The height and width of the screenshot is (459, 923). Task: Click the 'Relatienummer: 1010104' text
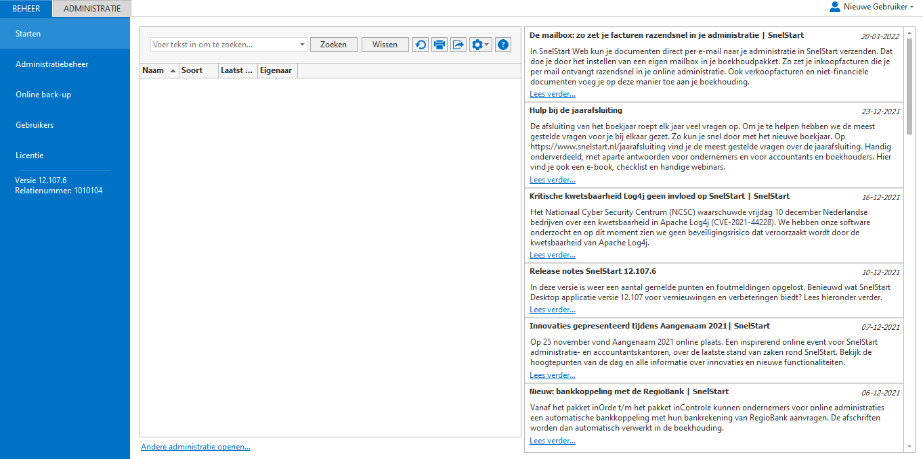pyautogui.click(x=59, y=191)
